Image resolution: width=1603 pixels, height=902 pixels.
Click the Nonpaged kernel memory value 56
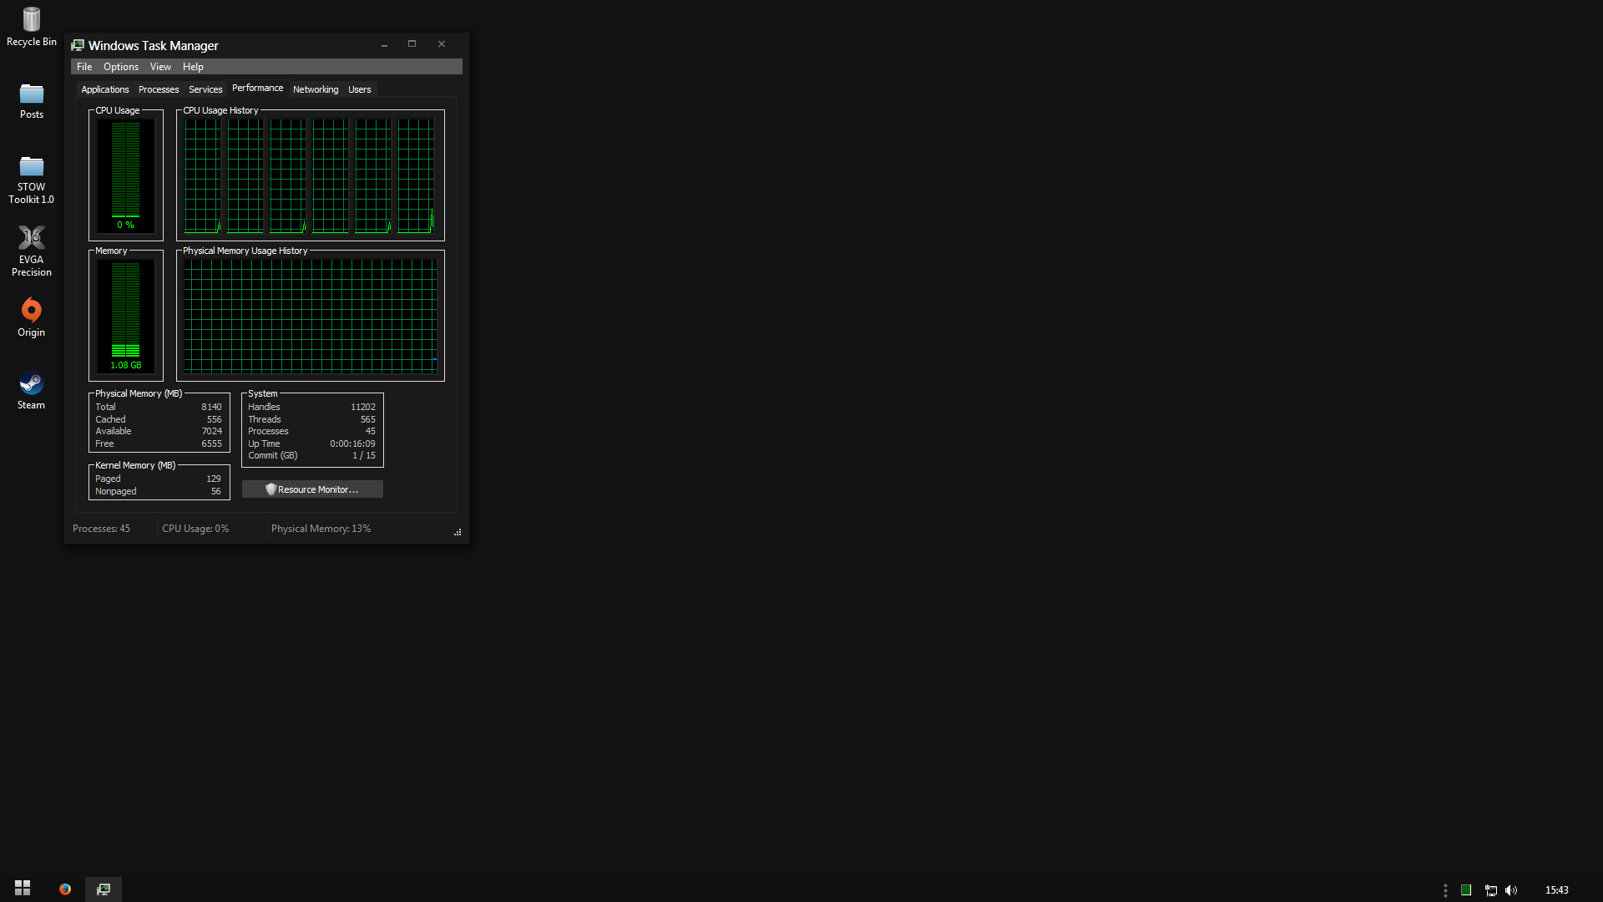216,492
